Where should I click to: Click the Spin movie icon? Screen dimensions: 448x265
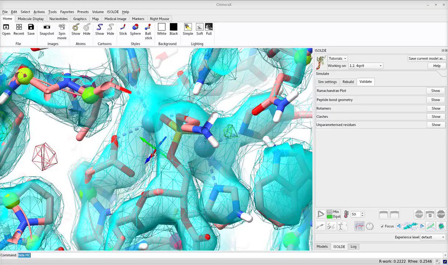click(62, 27)
